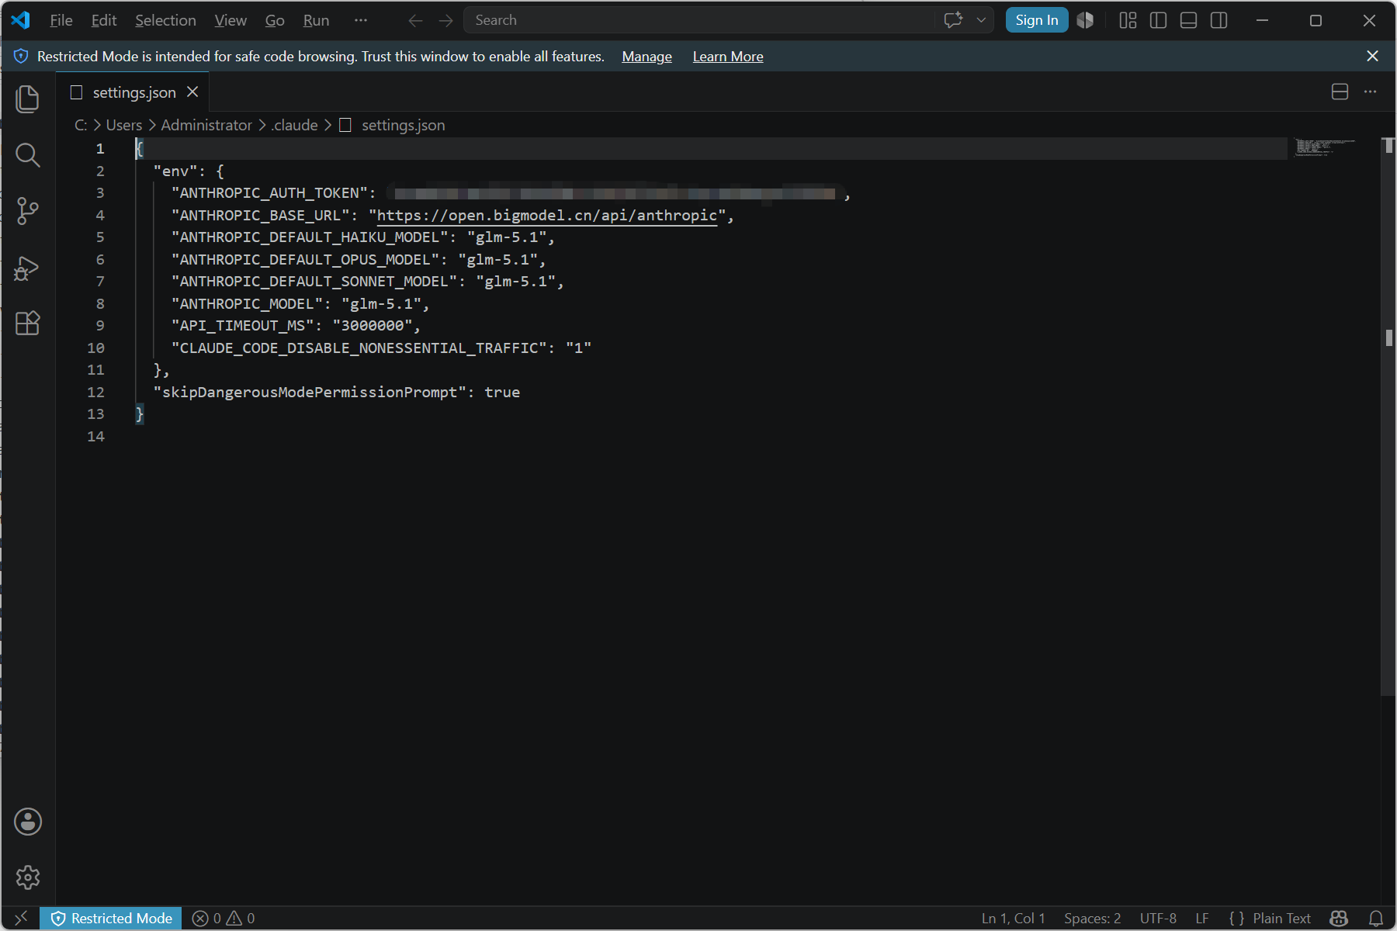Open the View menu
This screenshot has height=931, width=1397.
click(231, 20)
